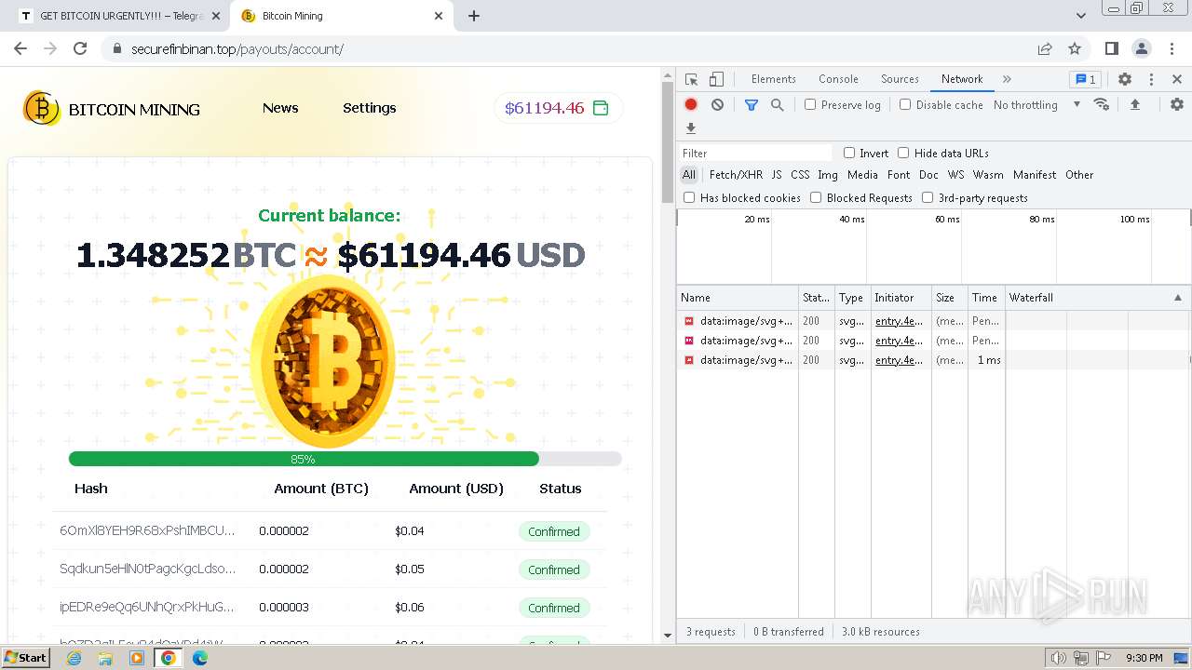This screenshot has height=670, width=1192.
Task: Open the network conditions wifi icon
Action: click(1102, 104)
